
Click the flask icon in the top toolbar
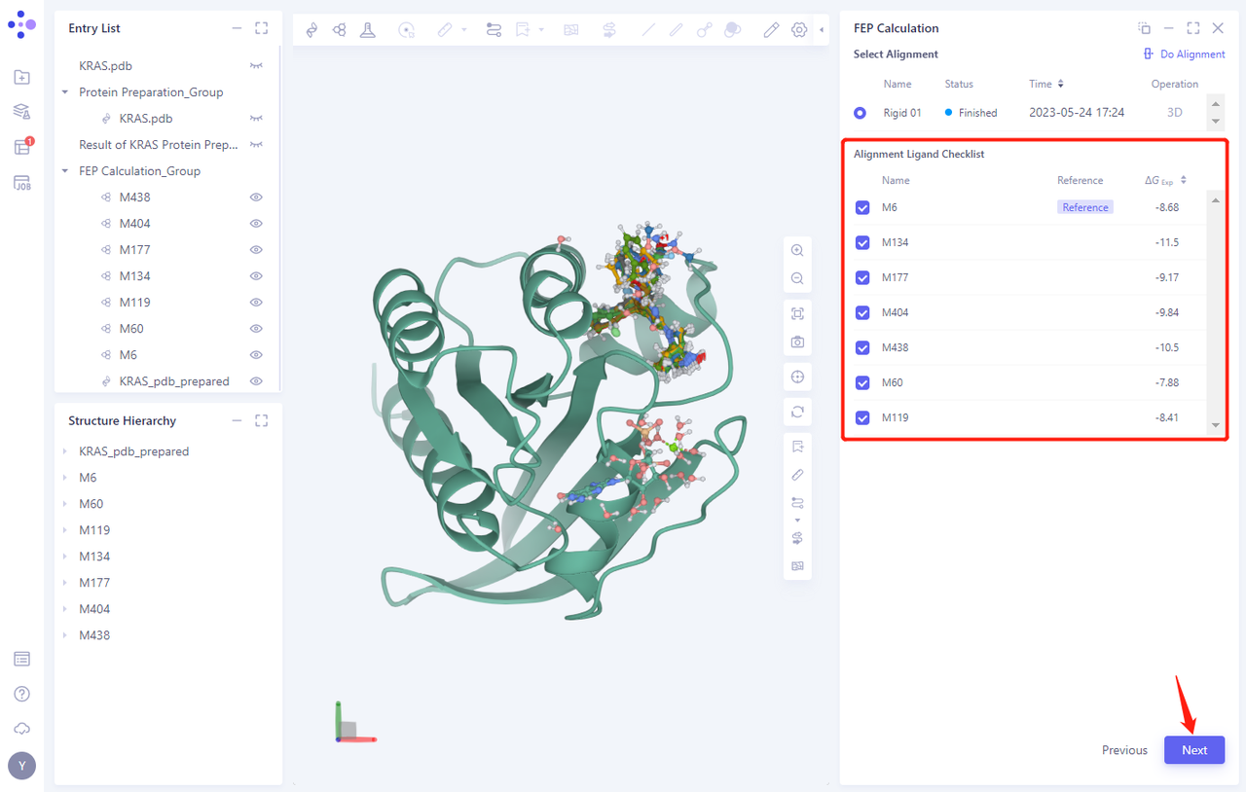point(367,30)
